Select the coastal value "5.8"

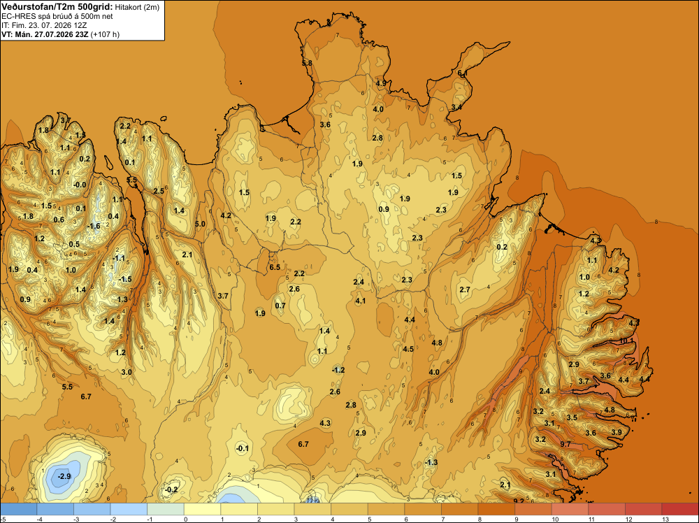307,64
